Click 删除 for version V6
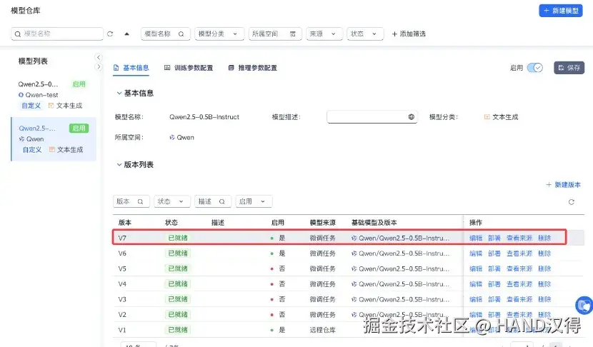 coord(544,253)
